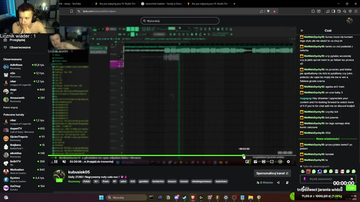The height and width of the screenshot is (202, 360).
Task: Open the Brejkeru recommended channel
Action: pyautogui.click(x=24, y=146)
